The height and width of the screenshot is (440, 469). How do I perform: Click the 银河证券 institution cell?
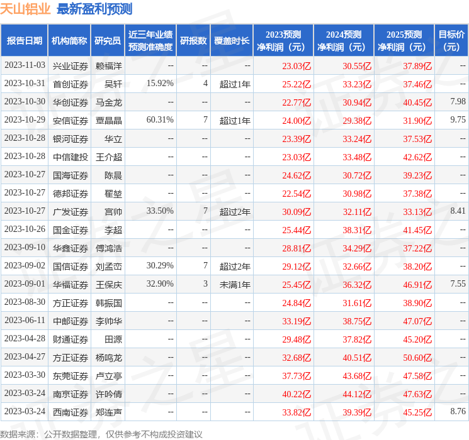[x=71, y=139]
